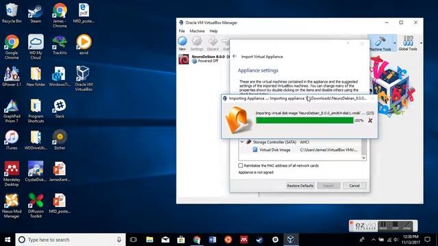Open the Help menu
Viewport: 438px width, 246px height.
tap(214, 31)
